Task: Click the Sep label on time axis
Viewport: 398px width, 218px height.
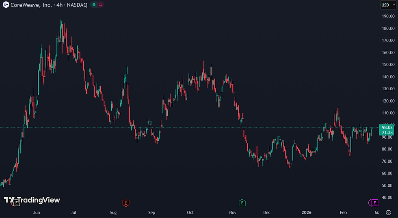Action: coord(151,212)
